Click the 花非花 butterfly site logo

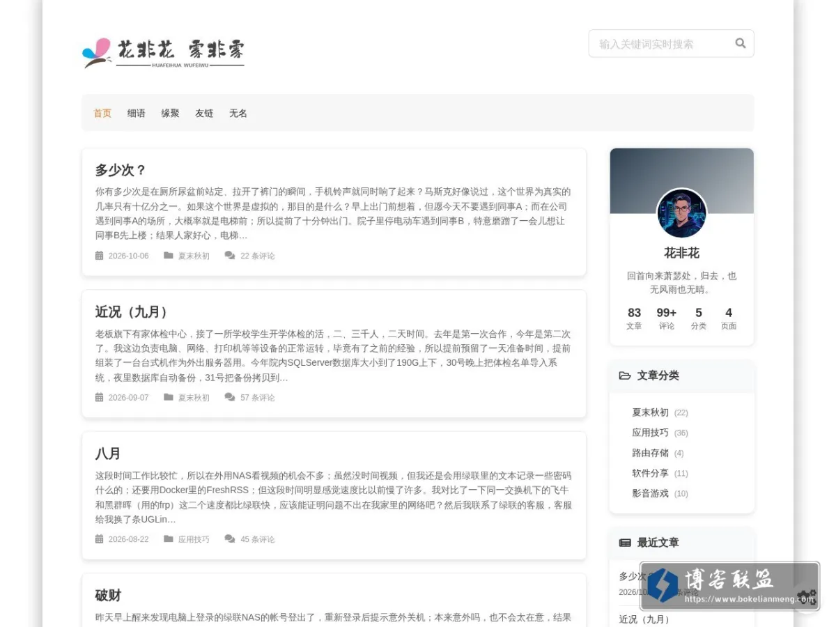(164, 52)
